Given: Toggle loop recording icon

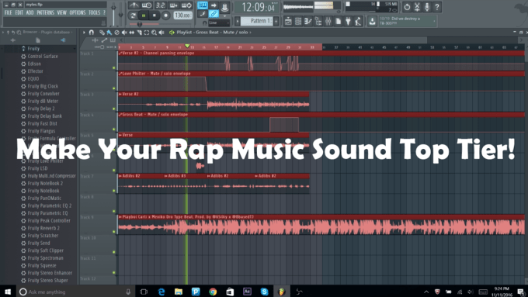Looking at the screenshot, I should [x=186, y=5].
